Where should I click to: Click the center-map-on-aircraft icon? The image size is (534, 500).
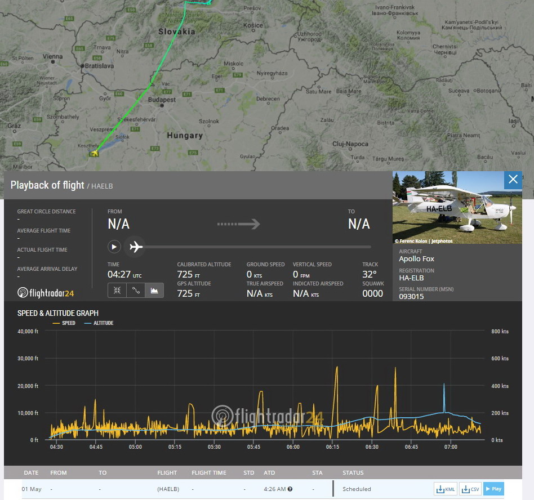[117, 291]
